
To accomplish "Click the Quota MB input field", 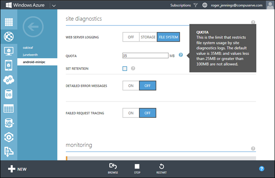I will pos(145,56).
